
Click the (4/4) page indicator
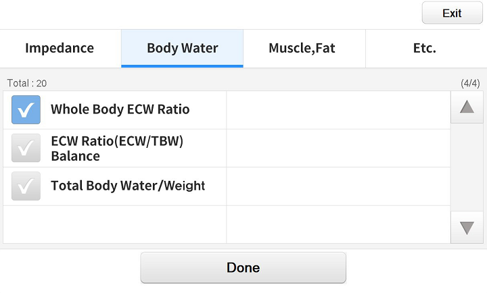469,83
